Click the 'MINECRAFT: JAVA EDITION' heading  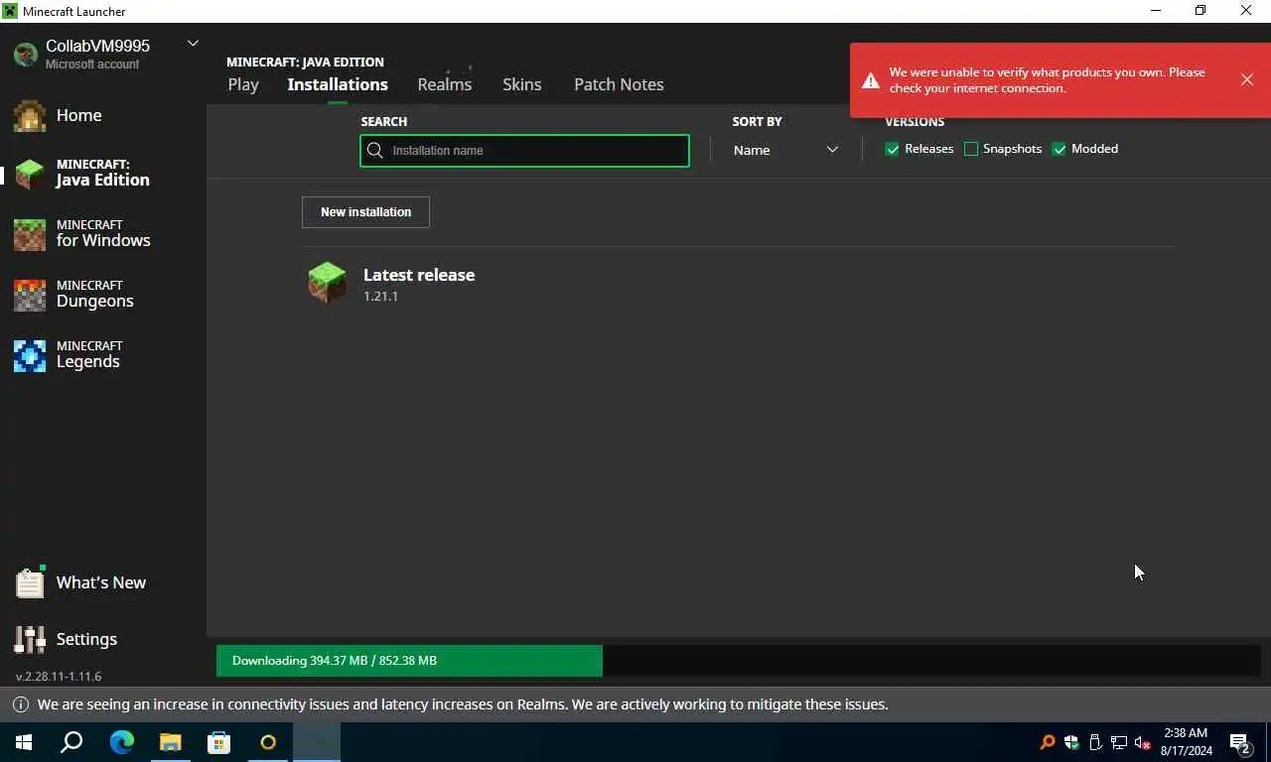pos(305,62)
